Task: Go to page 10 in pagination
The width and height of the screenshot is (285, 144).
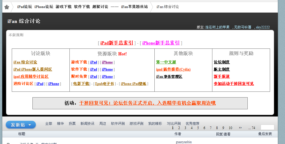Action: [230, 128]
